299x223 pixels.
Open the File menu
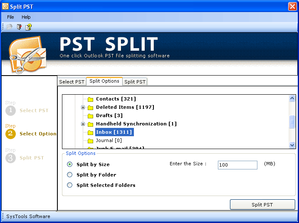tap(10, 17)
